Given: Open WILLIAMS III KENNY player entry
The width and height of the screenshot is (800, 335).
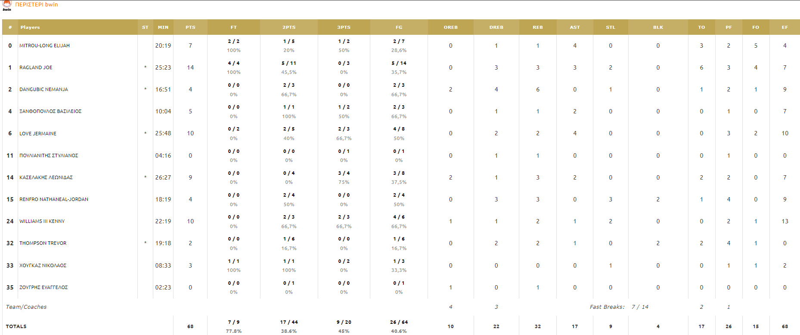Looking at the screenshot, I should [42, 221].
